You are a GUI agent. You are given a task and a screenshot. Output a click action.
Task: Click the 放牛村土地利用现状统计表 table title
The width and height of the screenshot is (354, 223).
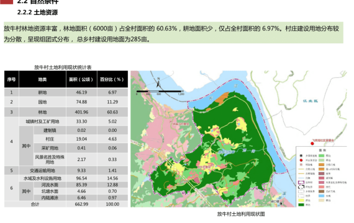coord(63,68)
